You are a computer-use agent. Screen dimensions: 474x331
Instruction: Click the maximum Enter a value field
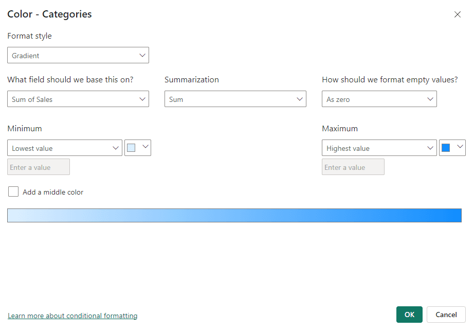[x=353, y=167]
